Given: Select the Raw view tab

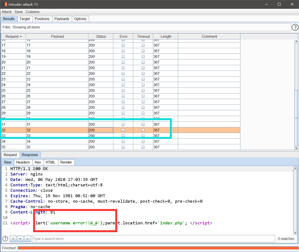Looking at the screenshot, I should click(x=8, y=162).
